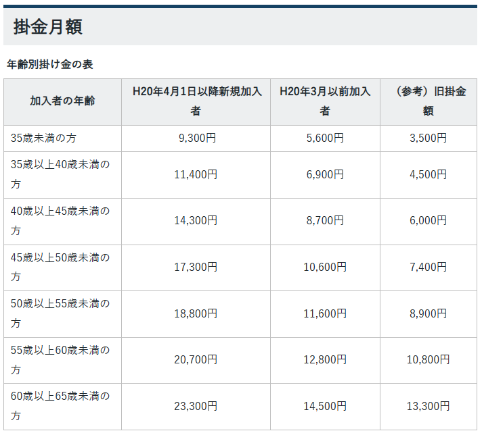Select the 6,900円 cell
Viewport: 482px width, 433px height.
coord(325,174)
